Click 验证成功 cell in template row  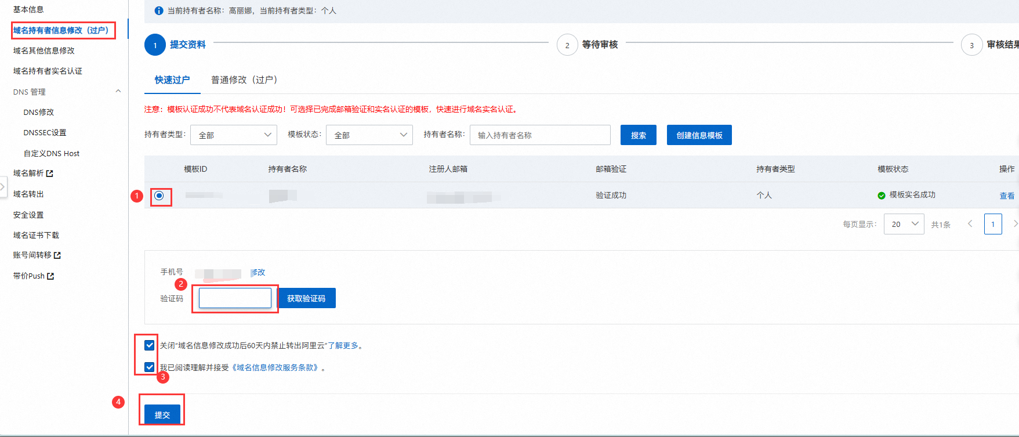611,196
